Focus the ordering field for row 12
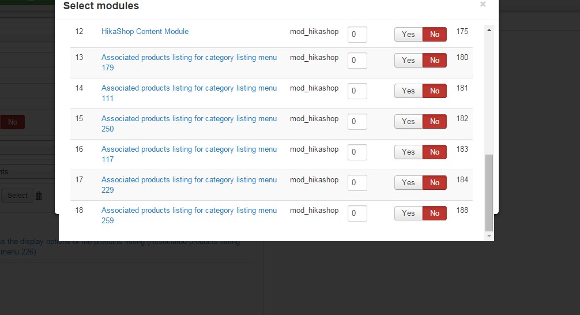 (x=357, y=35)
